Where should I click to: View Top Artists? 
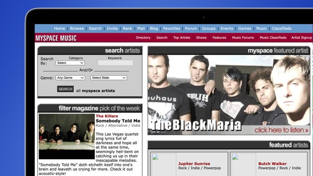182,38
